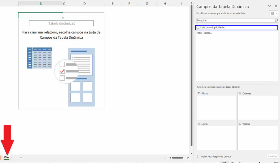Click the Linhas area icon

coord(199,124)
